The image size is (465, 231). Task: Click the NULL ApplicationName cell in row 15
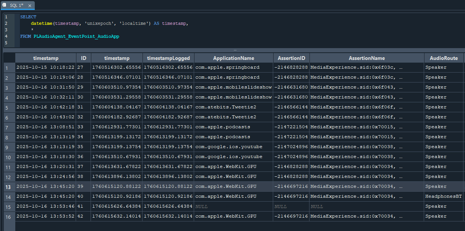tap(233, 207)
